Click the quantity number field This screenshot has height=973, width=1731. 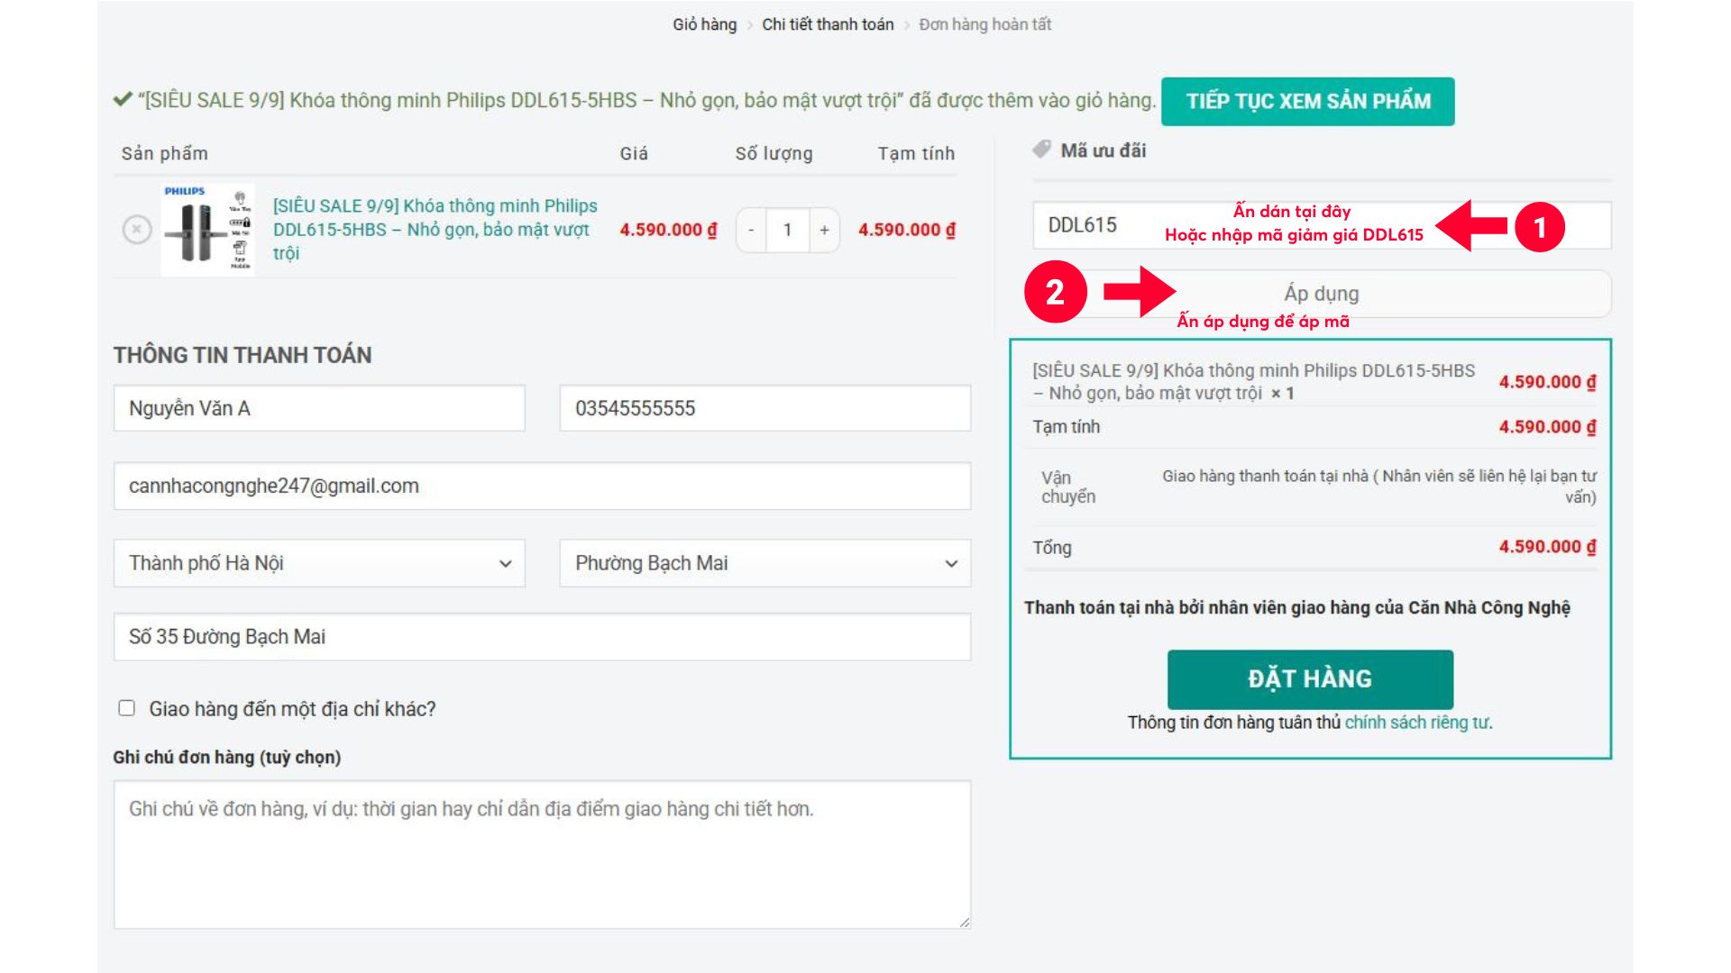coord(788,231)
